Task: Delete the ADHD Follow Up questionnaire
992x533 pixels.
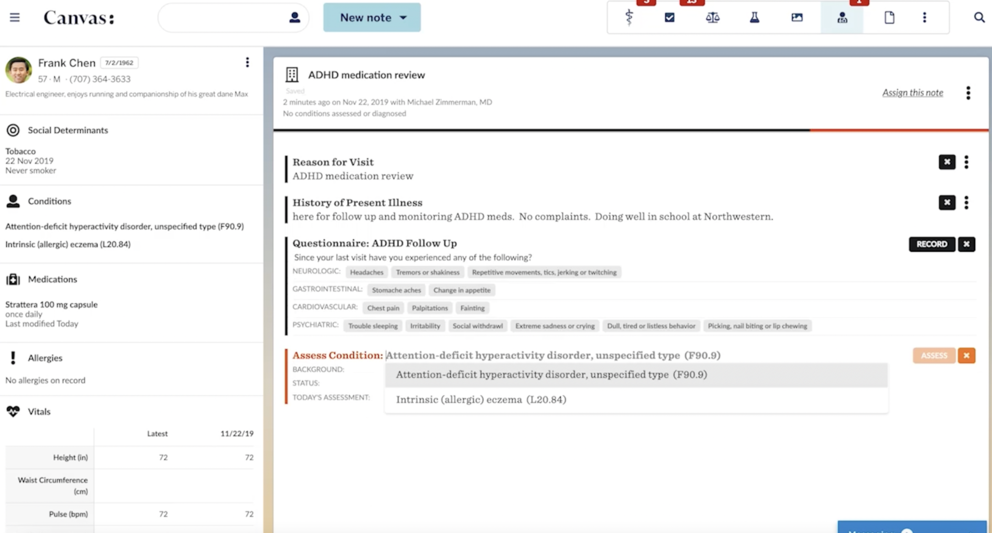Action: click(966, 244)
